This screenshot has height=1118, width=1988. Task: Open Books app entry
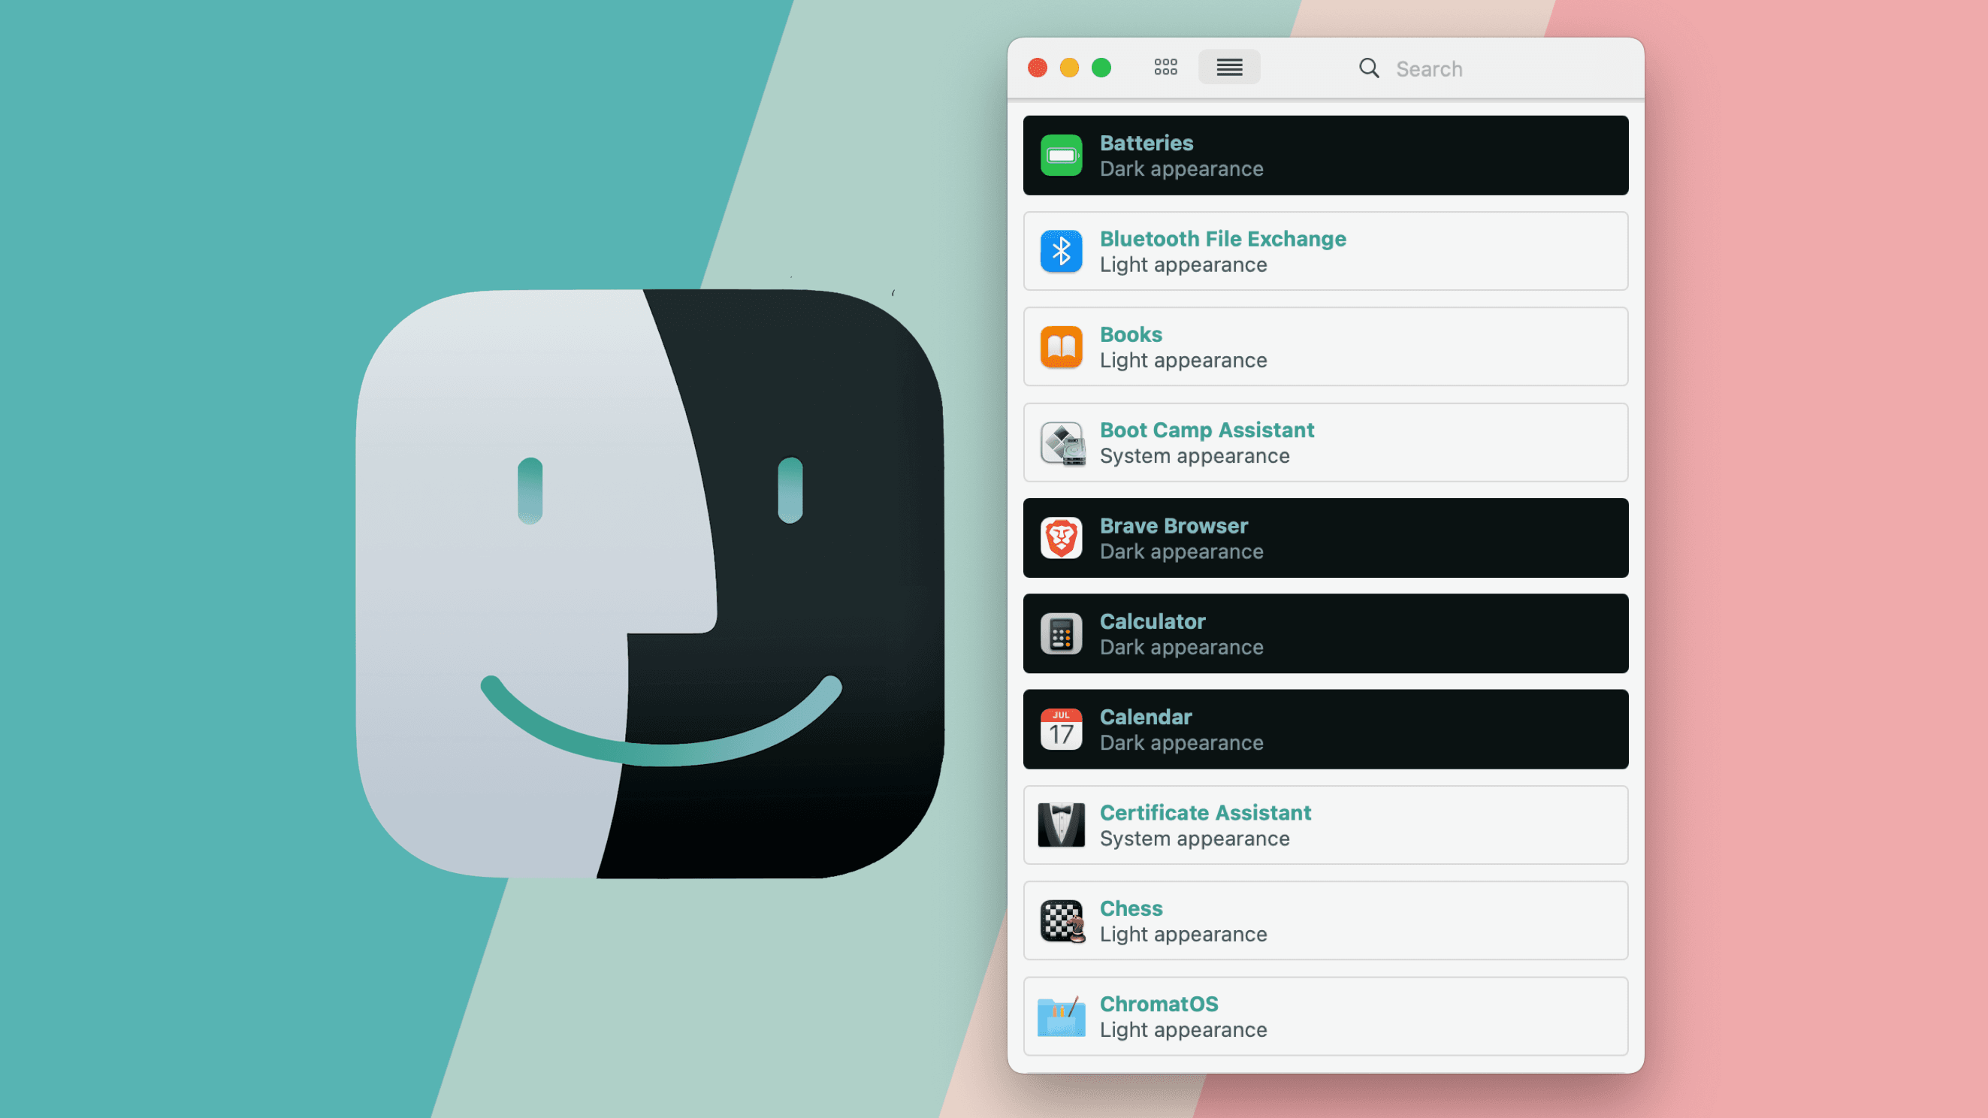(x=1325, y=346)
